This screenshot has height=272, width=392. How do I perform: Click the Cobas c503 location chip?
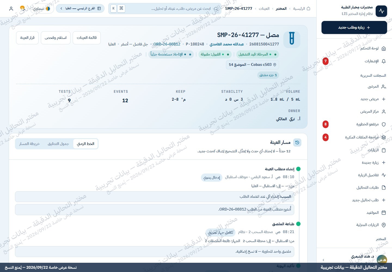point(252,65)
